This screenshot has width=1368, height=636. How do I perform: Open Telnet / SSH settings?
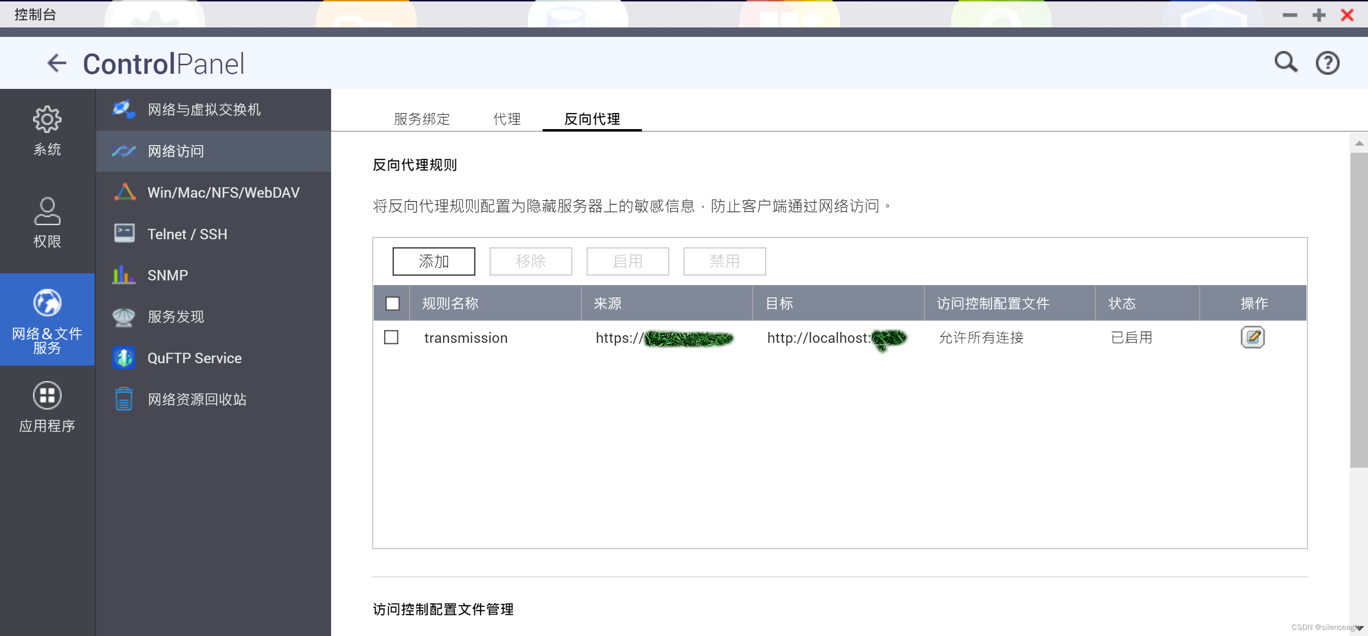tap(187, 234)
